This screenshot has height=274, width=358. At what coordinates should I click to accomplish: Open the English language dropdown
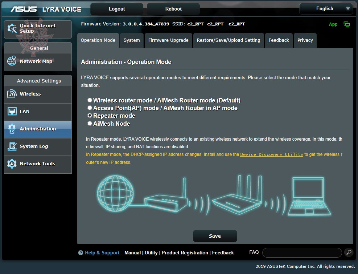coord(326,9)
